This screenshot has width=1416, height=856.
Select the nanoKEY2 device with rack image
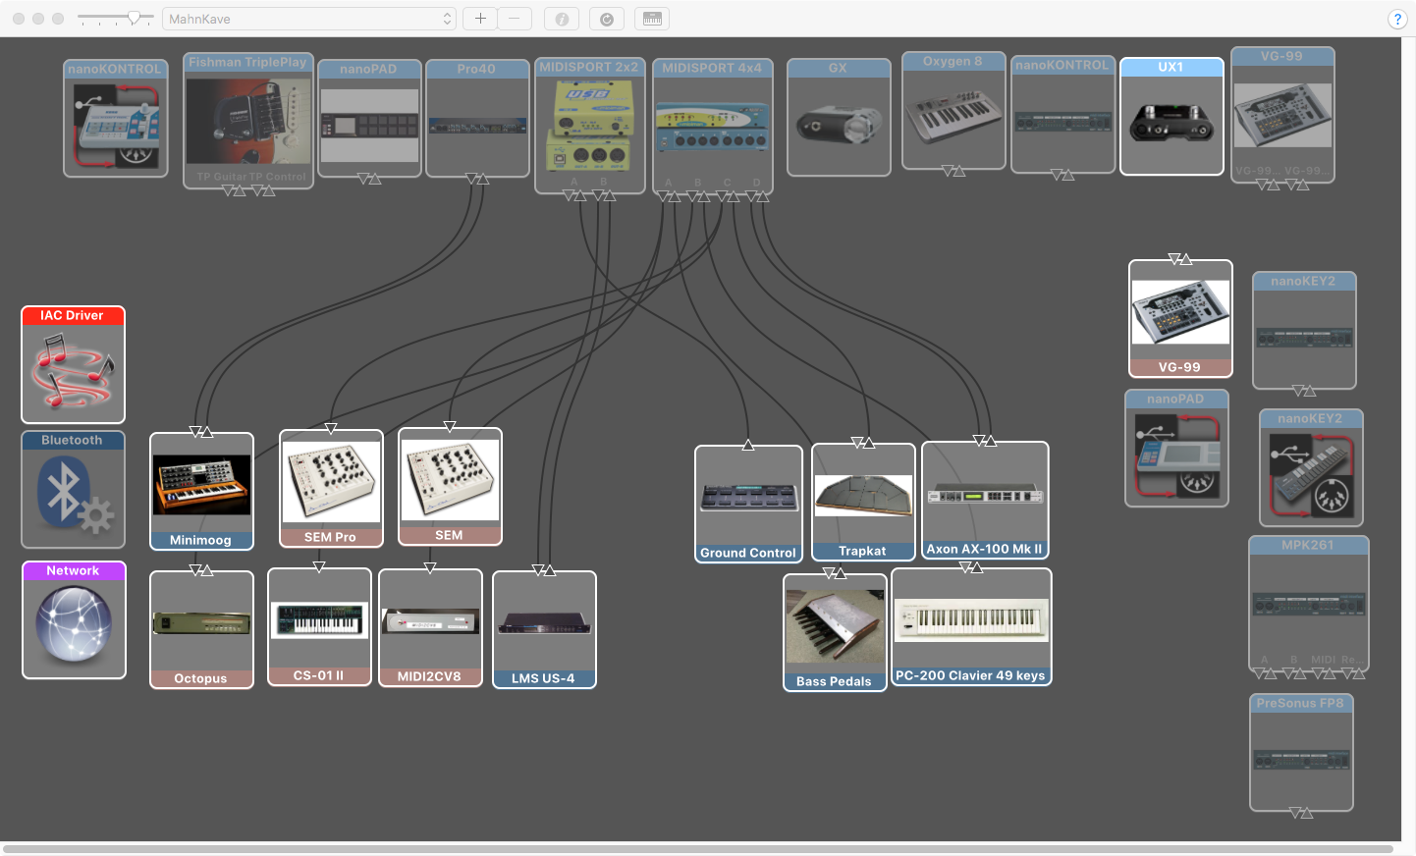[1304, 330]
